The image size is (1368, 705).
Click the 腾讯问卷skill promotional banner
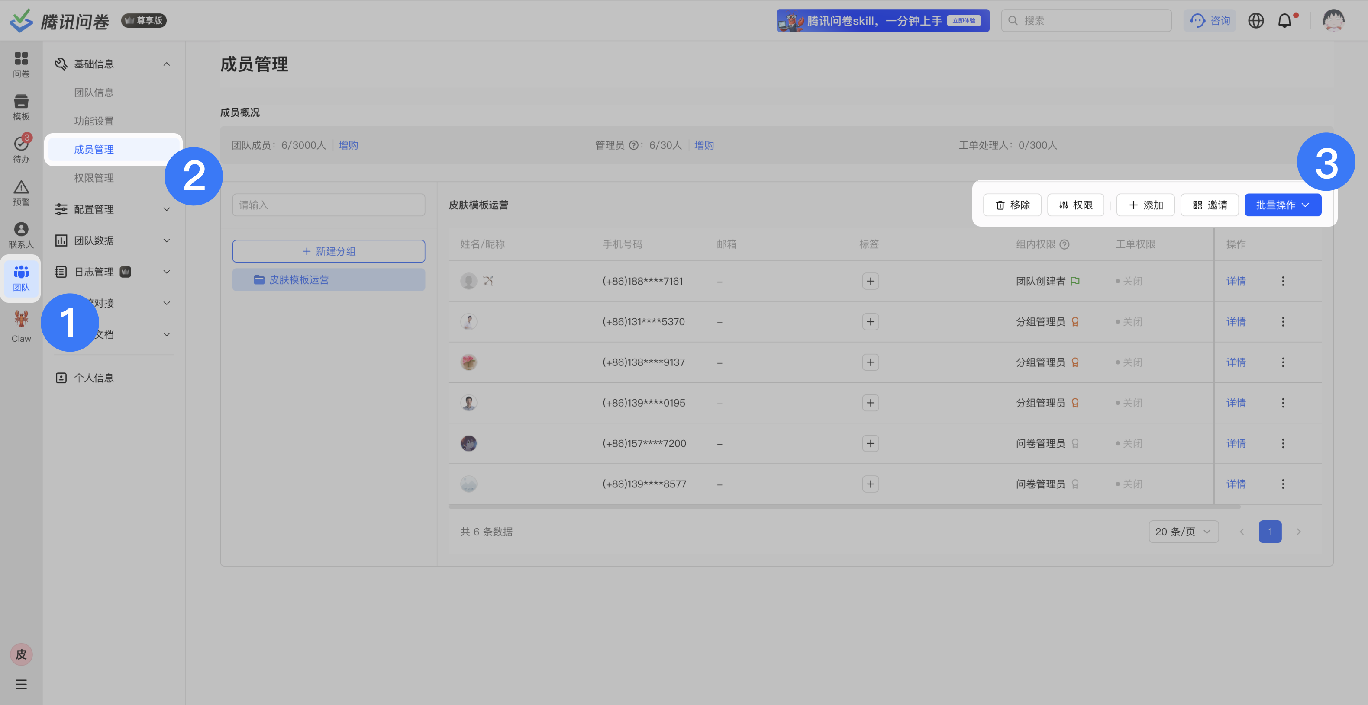883,21
